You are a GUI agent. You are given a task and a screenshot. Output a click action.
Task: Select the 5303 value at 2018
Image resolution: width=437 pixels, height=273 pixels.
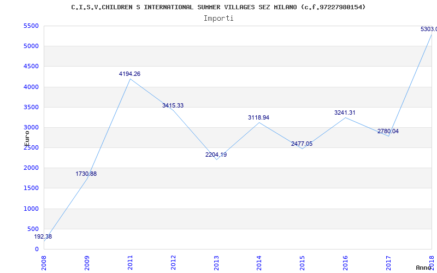pyautogui.click(x=429, y=29)
